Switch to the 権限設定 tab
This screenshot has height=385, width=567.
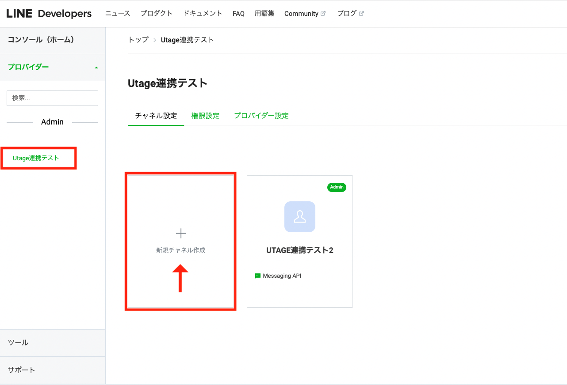click(205, 116)
